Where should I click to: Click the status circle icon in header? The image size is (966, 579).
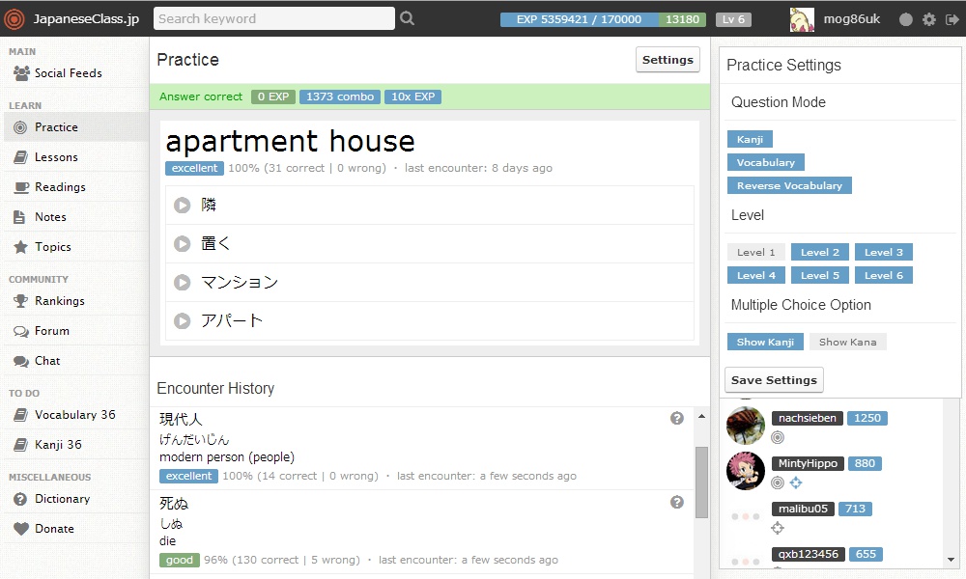[x=905, y=19]
